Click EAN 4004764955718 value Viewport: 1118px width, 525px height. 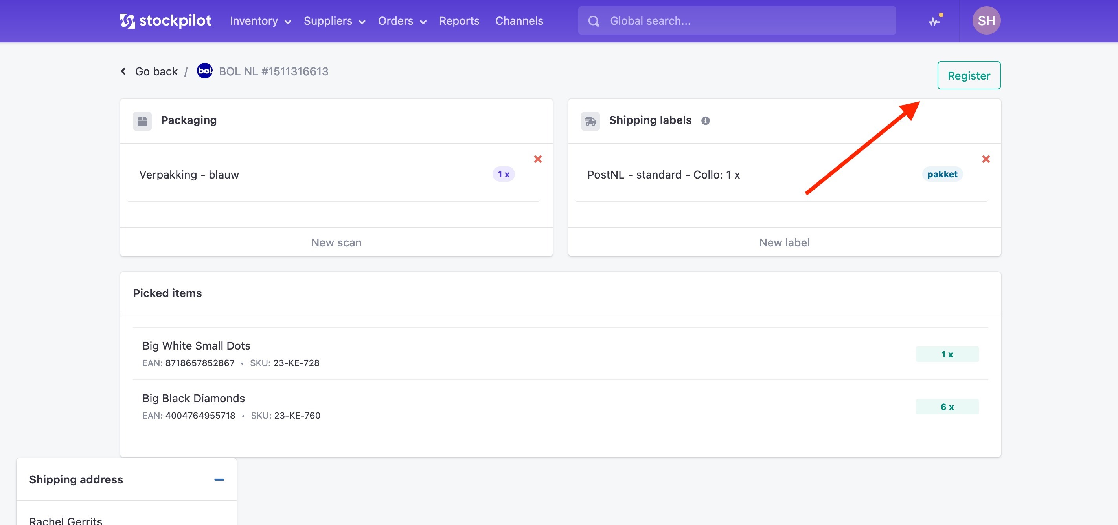[x=200, y=415]
